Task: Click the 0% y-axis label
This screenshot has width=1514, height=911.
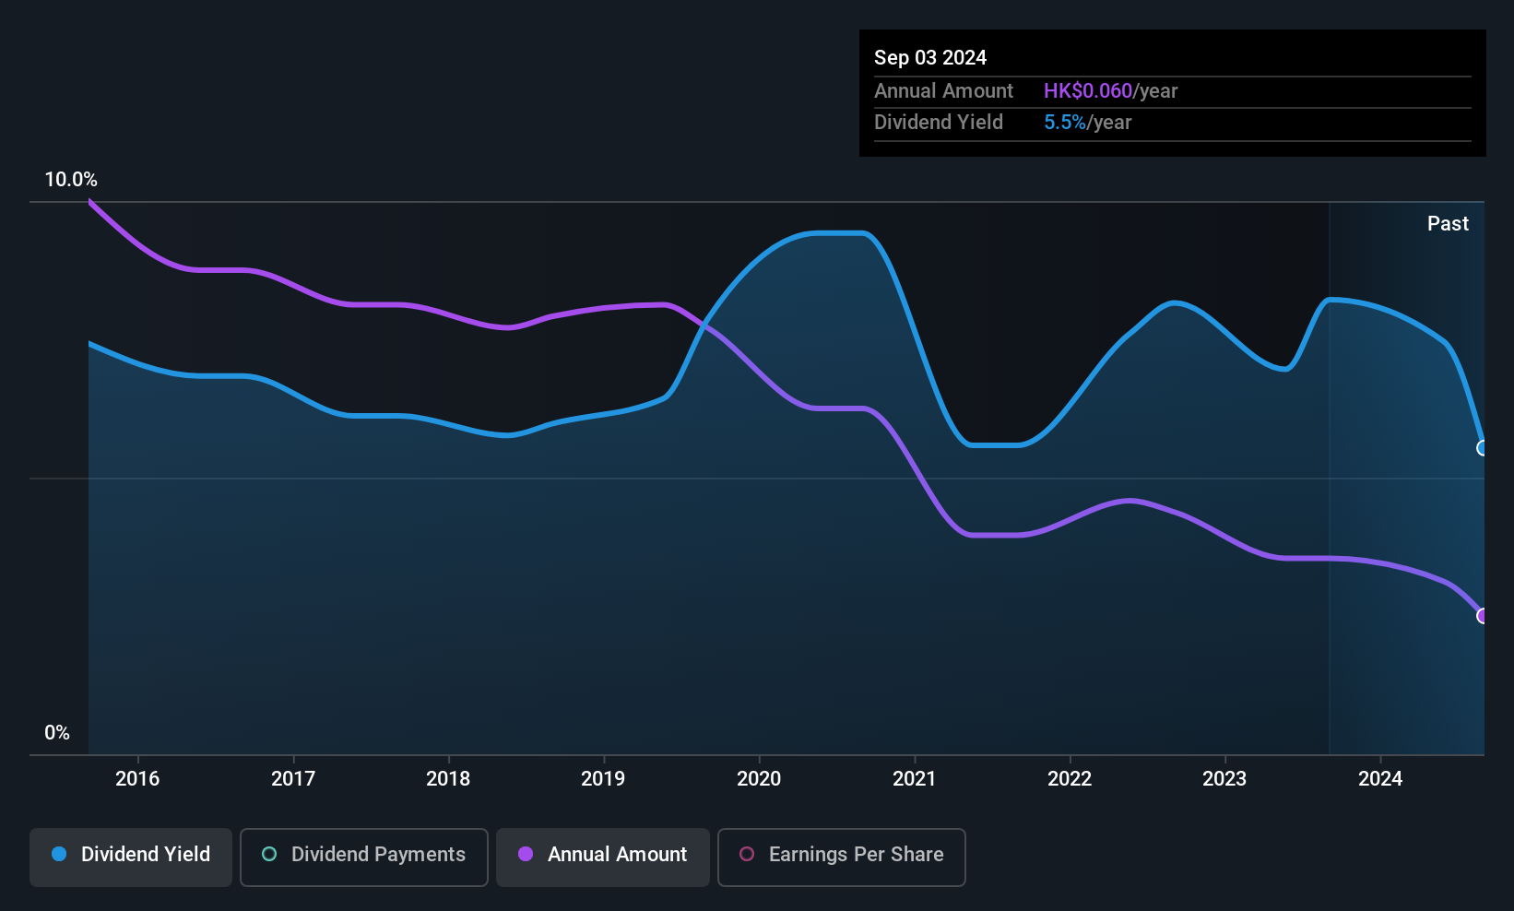Action: tap(57, 733)
